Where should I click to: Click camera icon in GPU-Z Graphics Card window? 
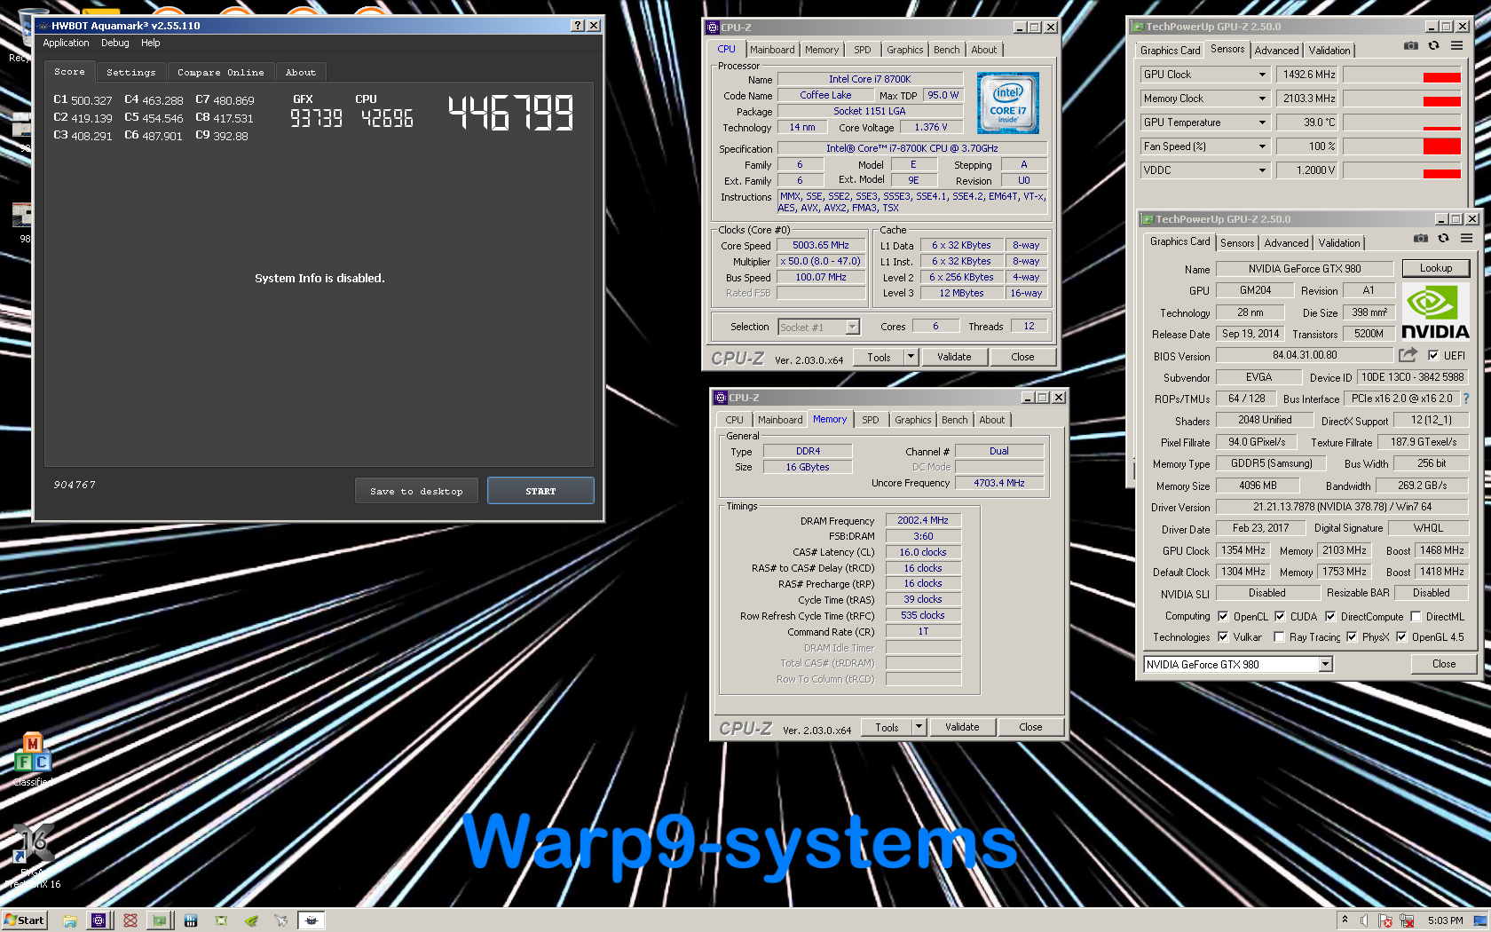point(1421,239)
